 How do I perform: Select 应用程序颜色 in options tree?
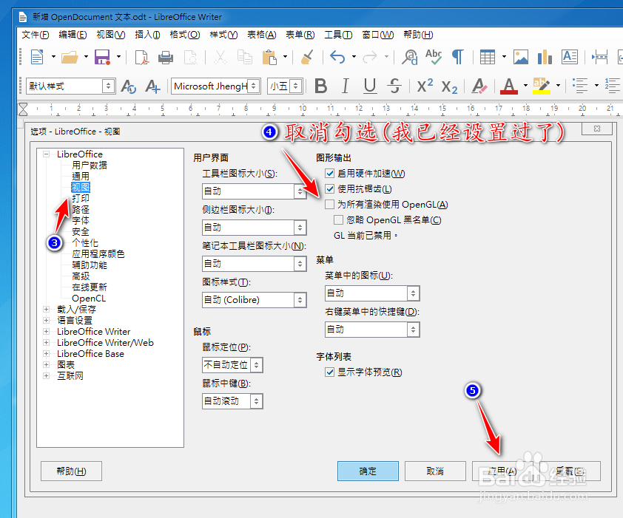[x=98, y=254]
